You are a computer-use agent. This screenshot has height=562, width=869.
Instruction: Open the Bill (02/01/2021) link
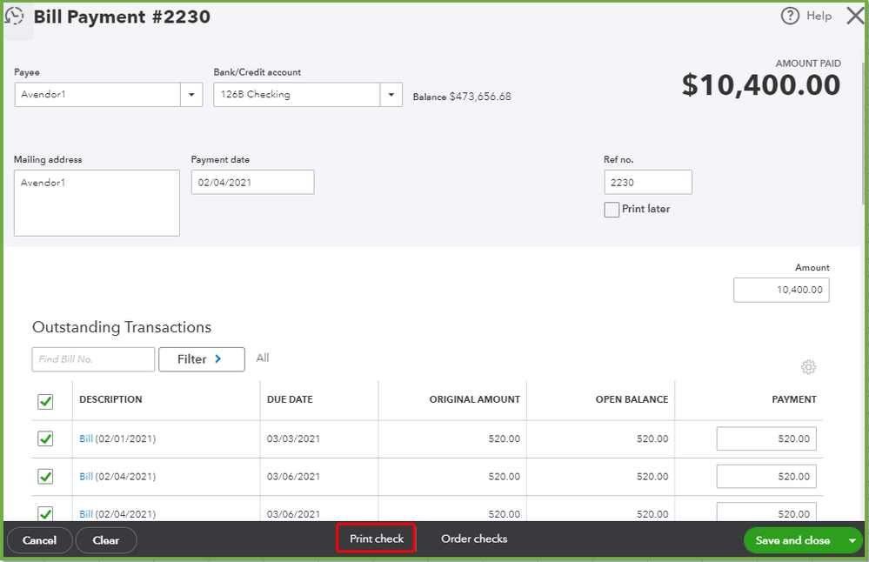85,438
